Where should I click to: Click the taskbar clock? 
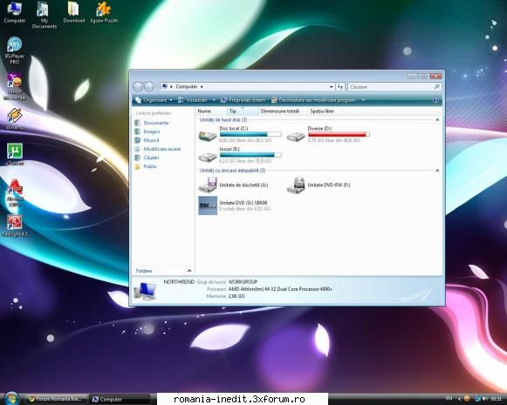pyautogui.click(x=497, y=399)
